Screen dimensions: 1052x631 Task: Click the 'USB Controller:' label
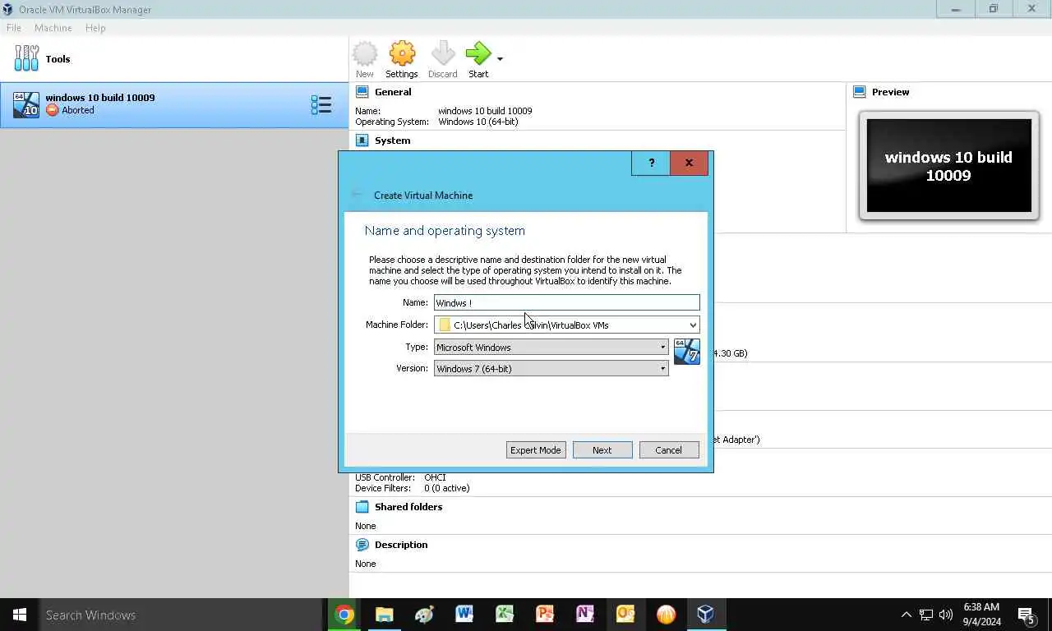pyautogui.click(x=386, y=477)
